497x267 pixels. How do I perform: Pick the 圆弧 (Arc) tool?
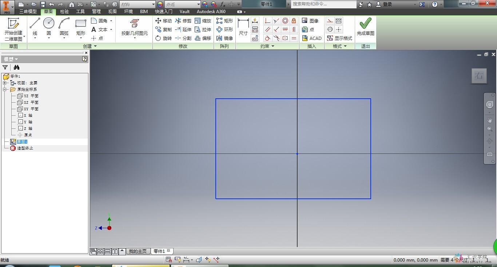pos(64,27)
